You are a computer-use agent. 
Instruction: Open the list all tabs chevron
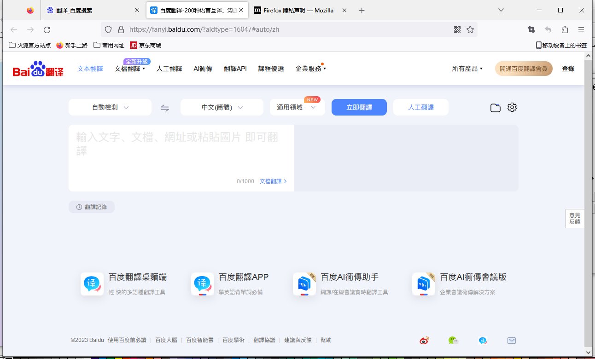(501, 10)
